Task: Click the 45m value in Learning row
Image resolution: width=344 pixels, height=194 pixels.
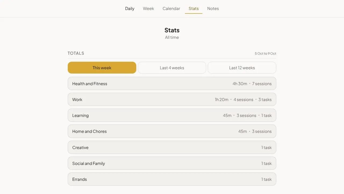Action: (x=227, y=116)
